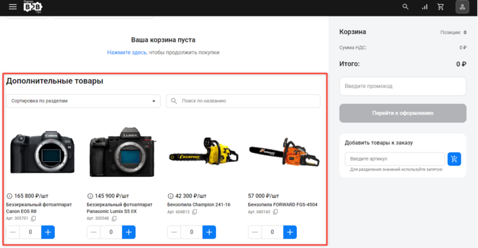This screenshot has width=478, height=248.
Task: Click Перейти к оформлению button
Action: (403, 113)
